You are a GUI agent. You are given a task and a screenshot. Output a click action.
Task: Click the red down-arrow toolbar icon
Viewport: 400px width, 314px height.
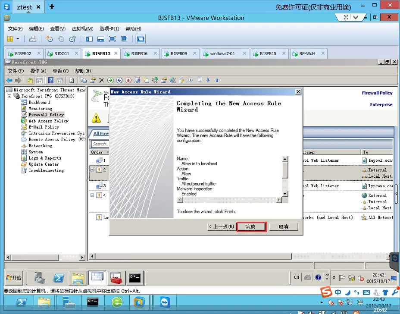[128, 80]
